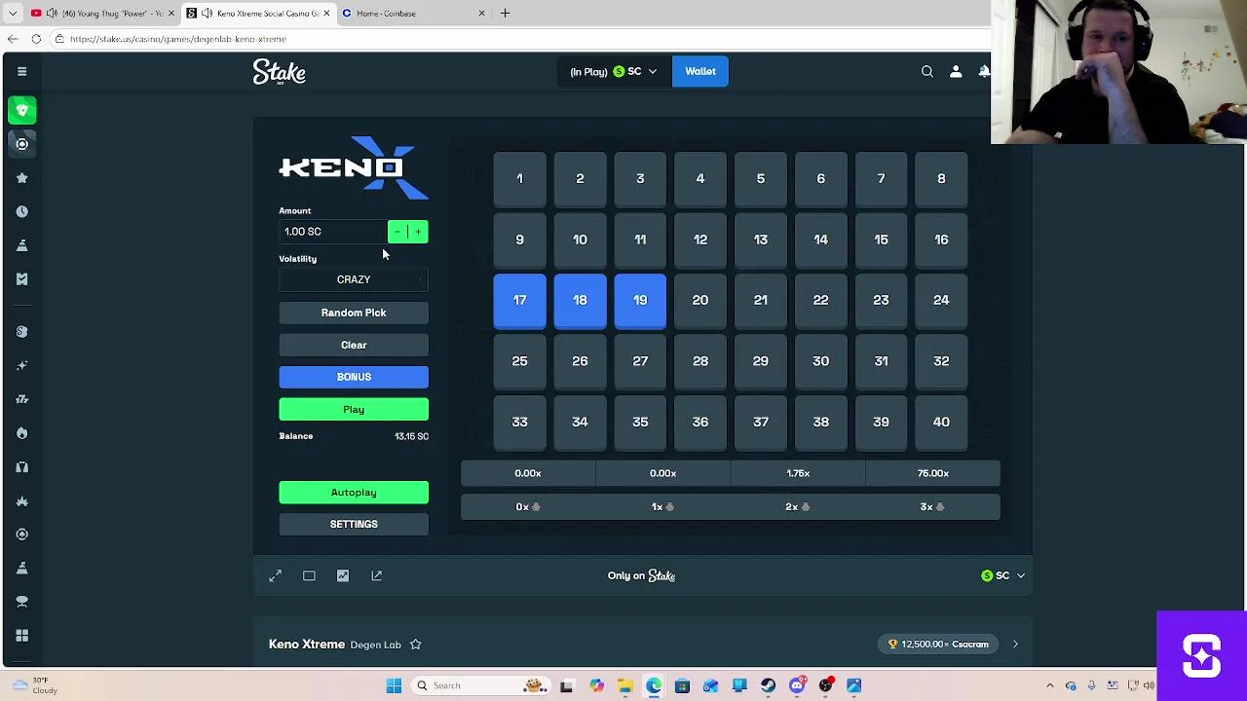The image size is (1247, 701).
Task: Select the Keno Xtreme Social Casino tab
Action: (258, 13)
